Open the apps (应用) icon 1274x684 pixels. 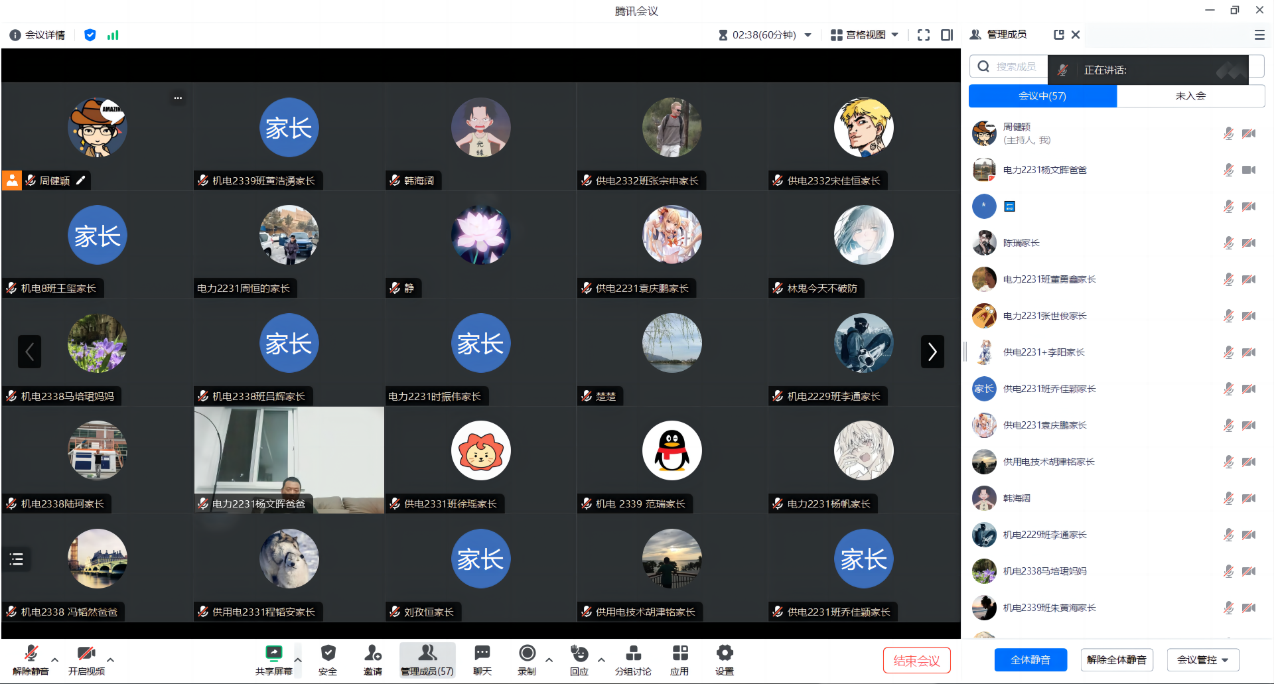point(679,653)
